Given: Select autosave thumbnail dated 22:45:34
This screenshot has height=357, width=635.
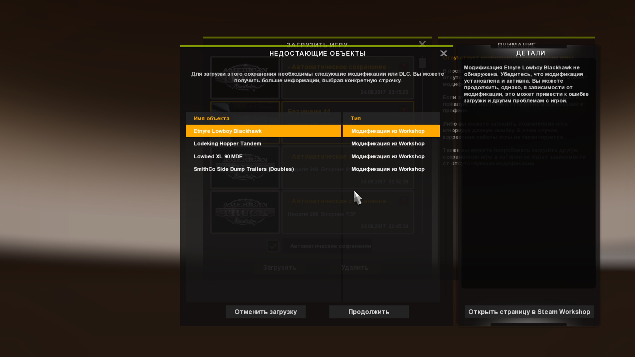Looking at the screenshot, I should click(x=245, y=212).
